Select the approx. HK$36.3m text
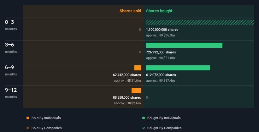The height and width of the screenshot is (132, 259). [x=160, y=35]
